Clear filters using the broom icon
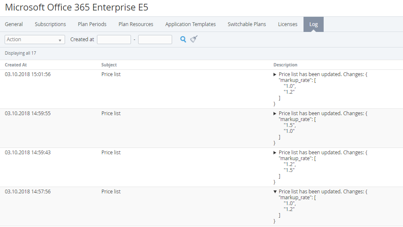The width and height of the screenshot is (403, 227). pyautogui.click(x=194, y=39)
